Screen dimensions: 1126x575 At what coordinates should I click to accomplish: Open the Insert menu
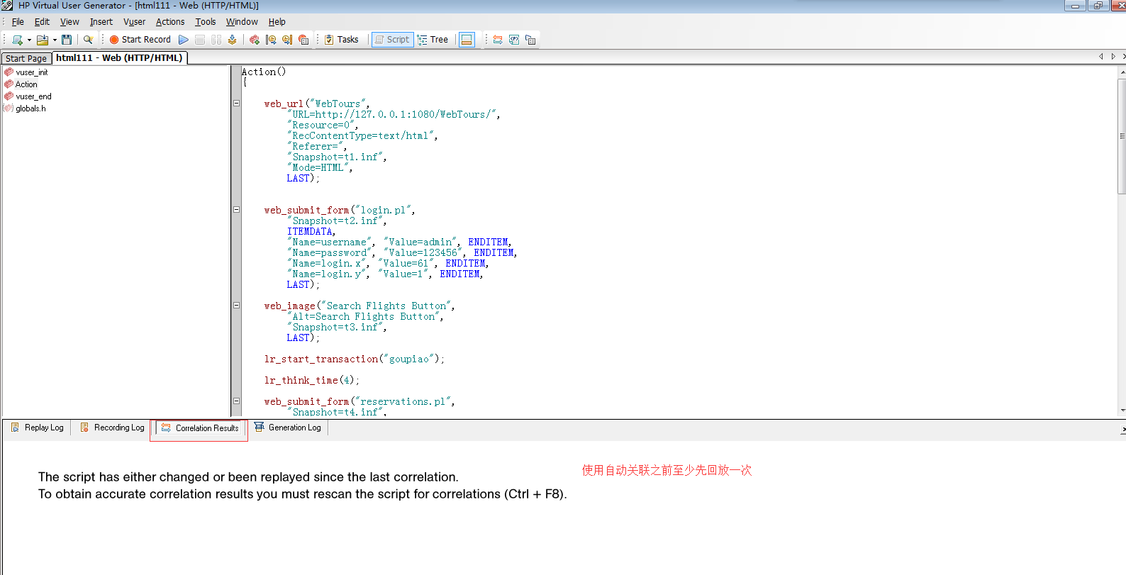pos(101,22)
